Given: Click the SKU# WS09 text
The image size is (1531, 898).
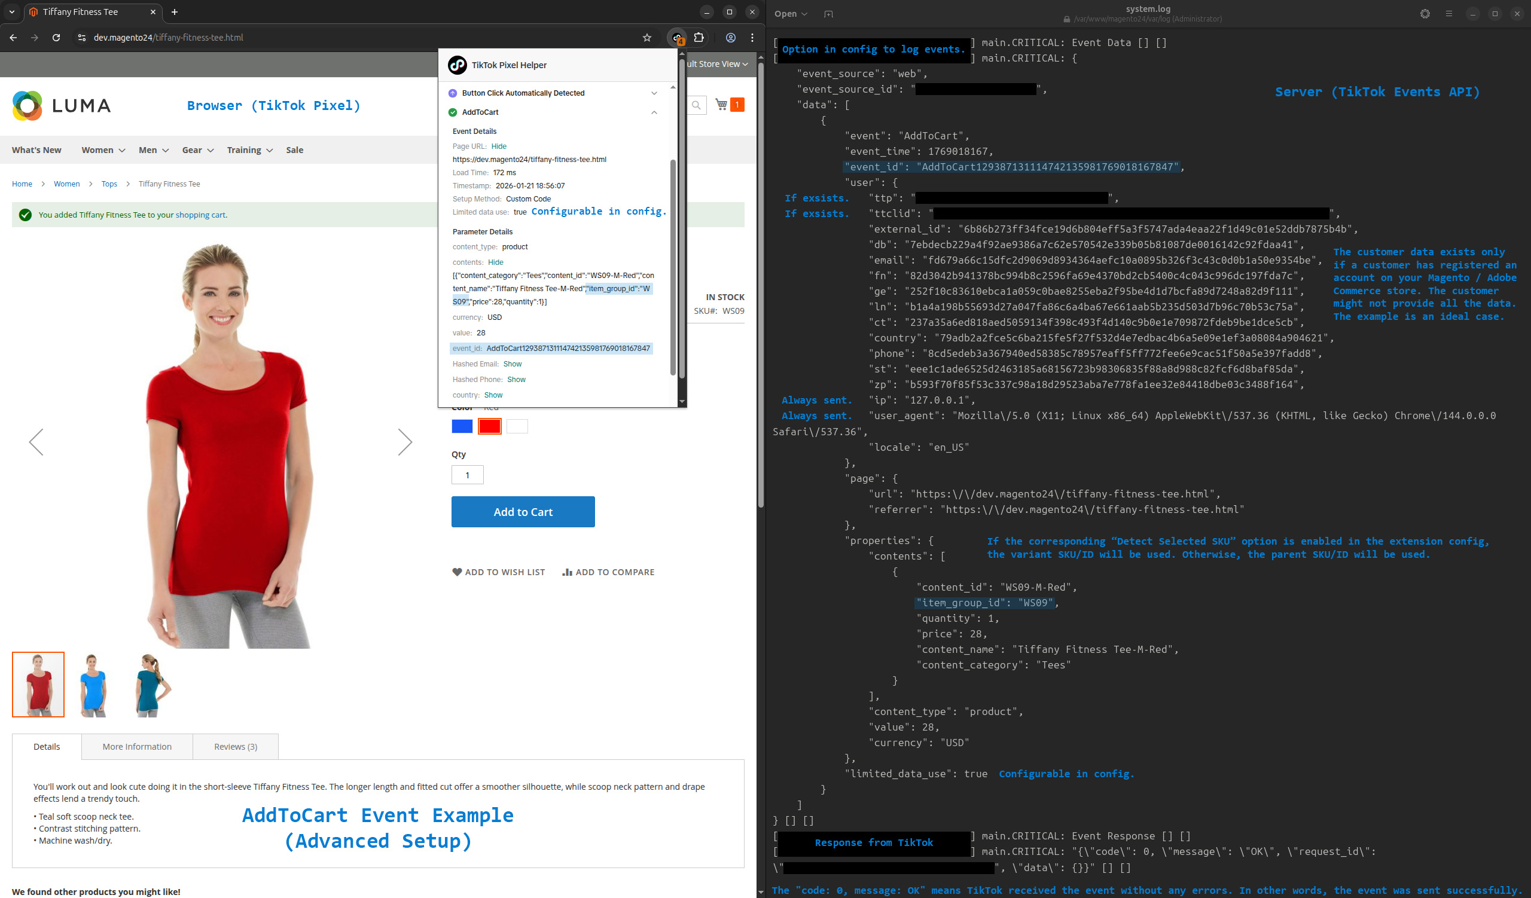Looking at the screenshot, I should [719, 311].
